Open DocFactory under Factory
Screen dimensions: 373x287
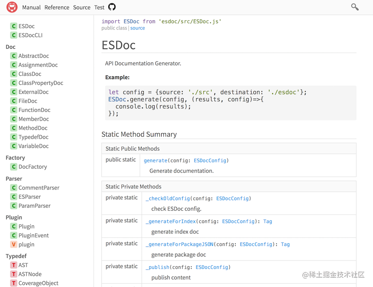33,167
